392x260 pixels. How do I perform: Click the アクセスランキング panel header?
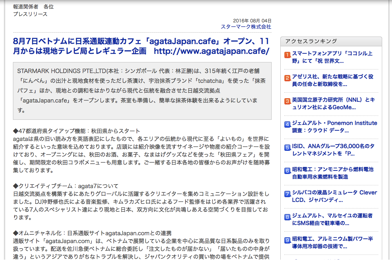[331, 41]
